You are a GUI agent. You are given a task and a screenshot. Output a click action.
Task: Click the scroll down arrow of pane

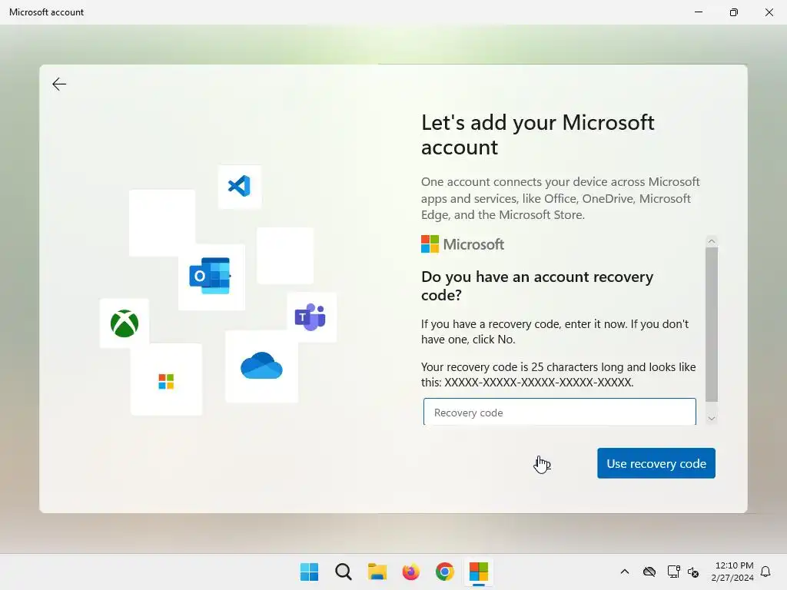pyautogui.click(x=711, y=419)
